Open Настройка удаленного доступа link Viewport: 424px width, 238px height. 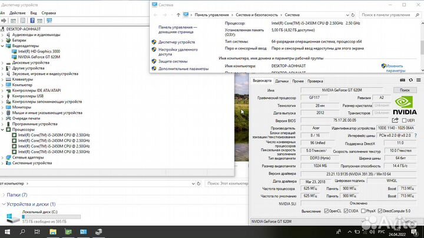tap(178, 52)
